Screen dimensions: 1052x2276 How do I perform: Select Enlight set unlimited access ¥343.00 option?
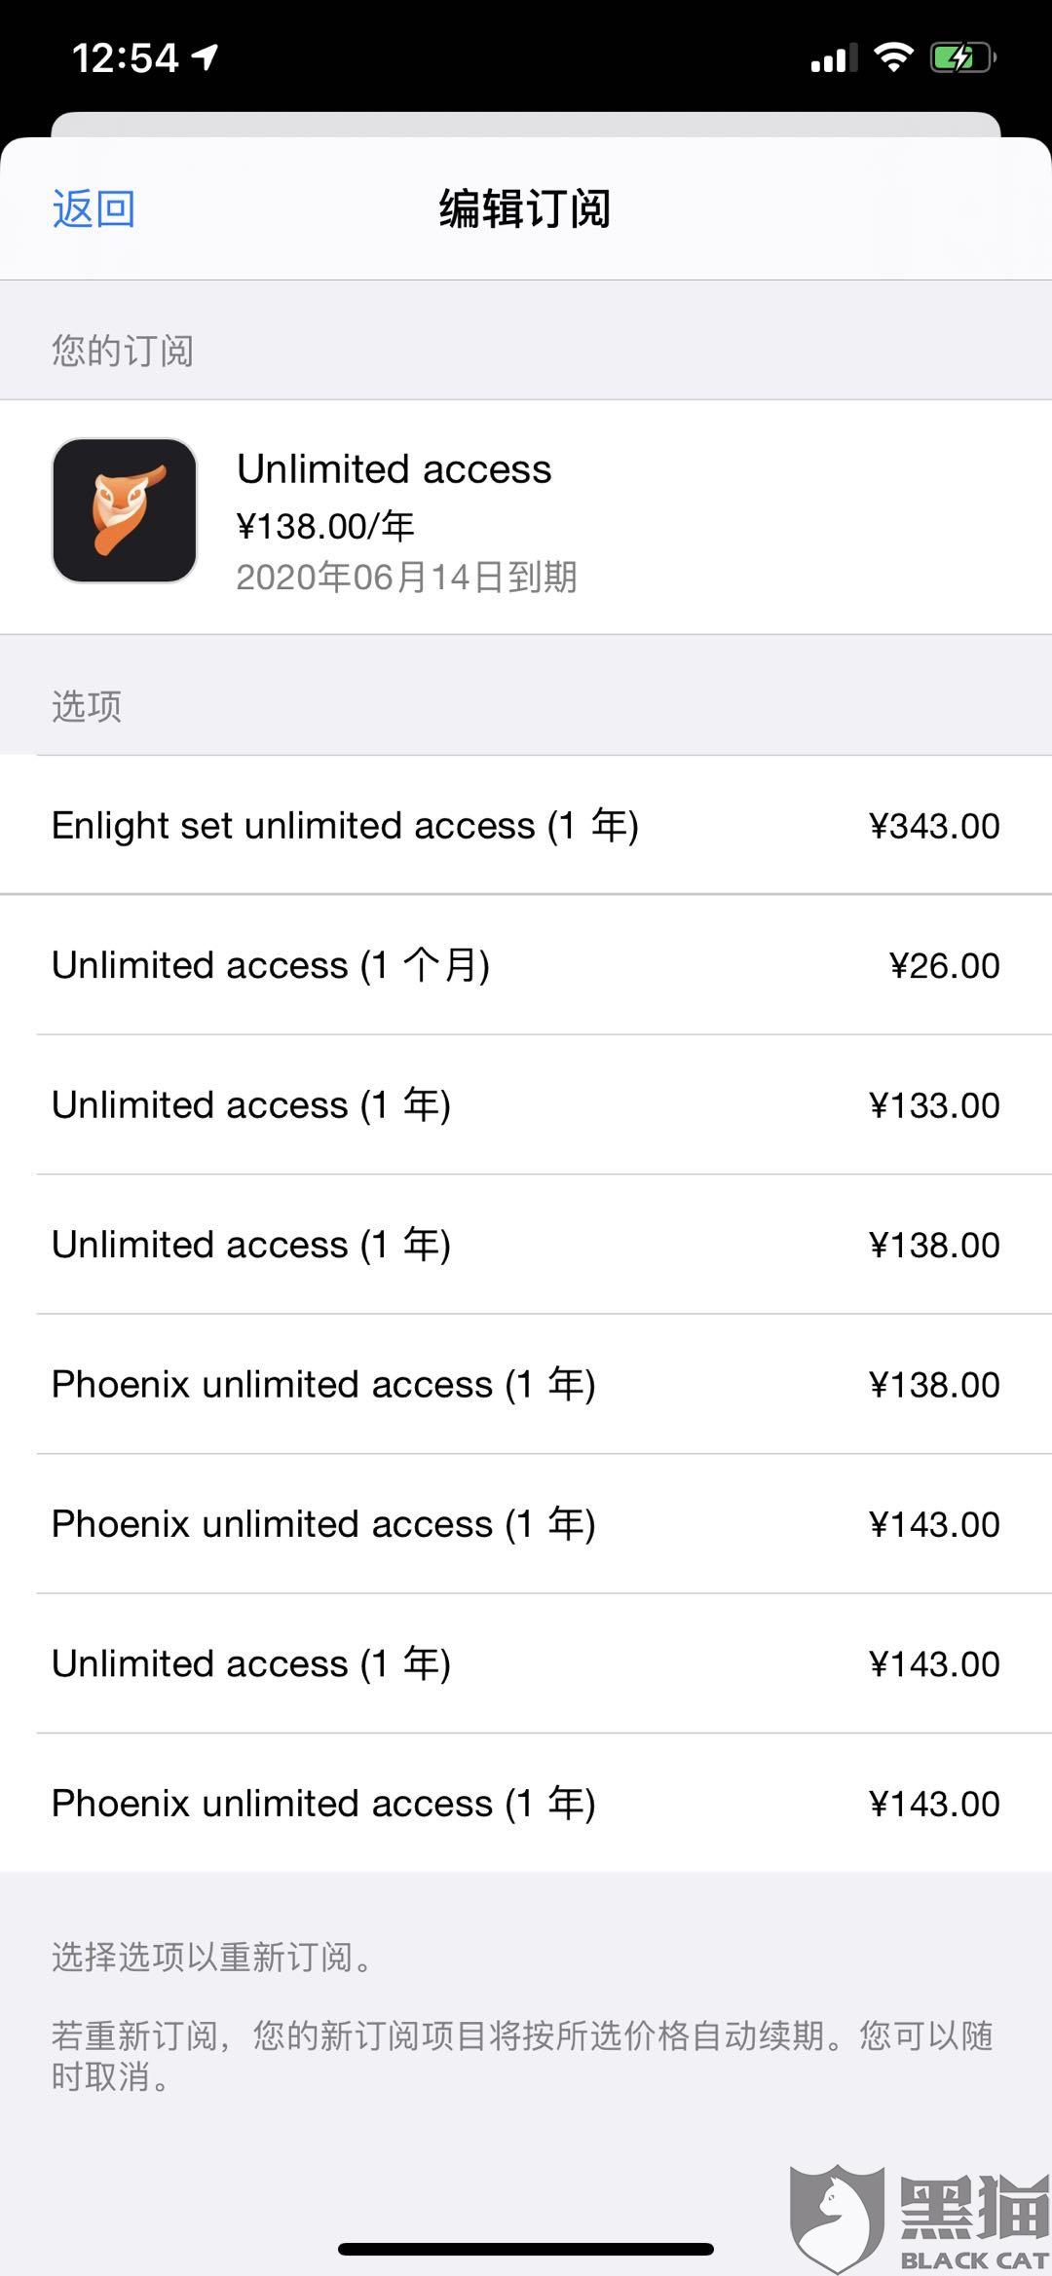[526, 826]
